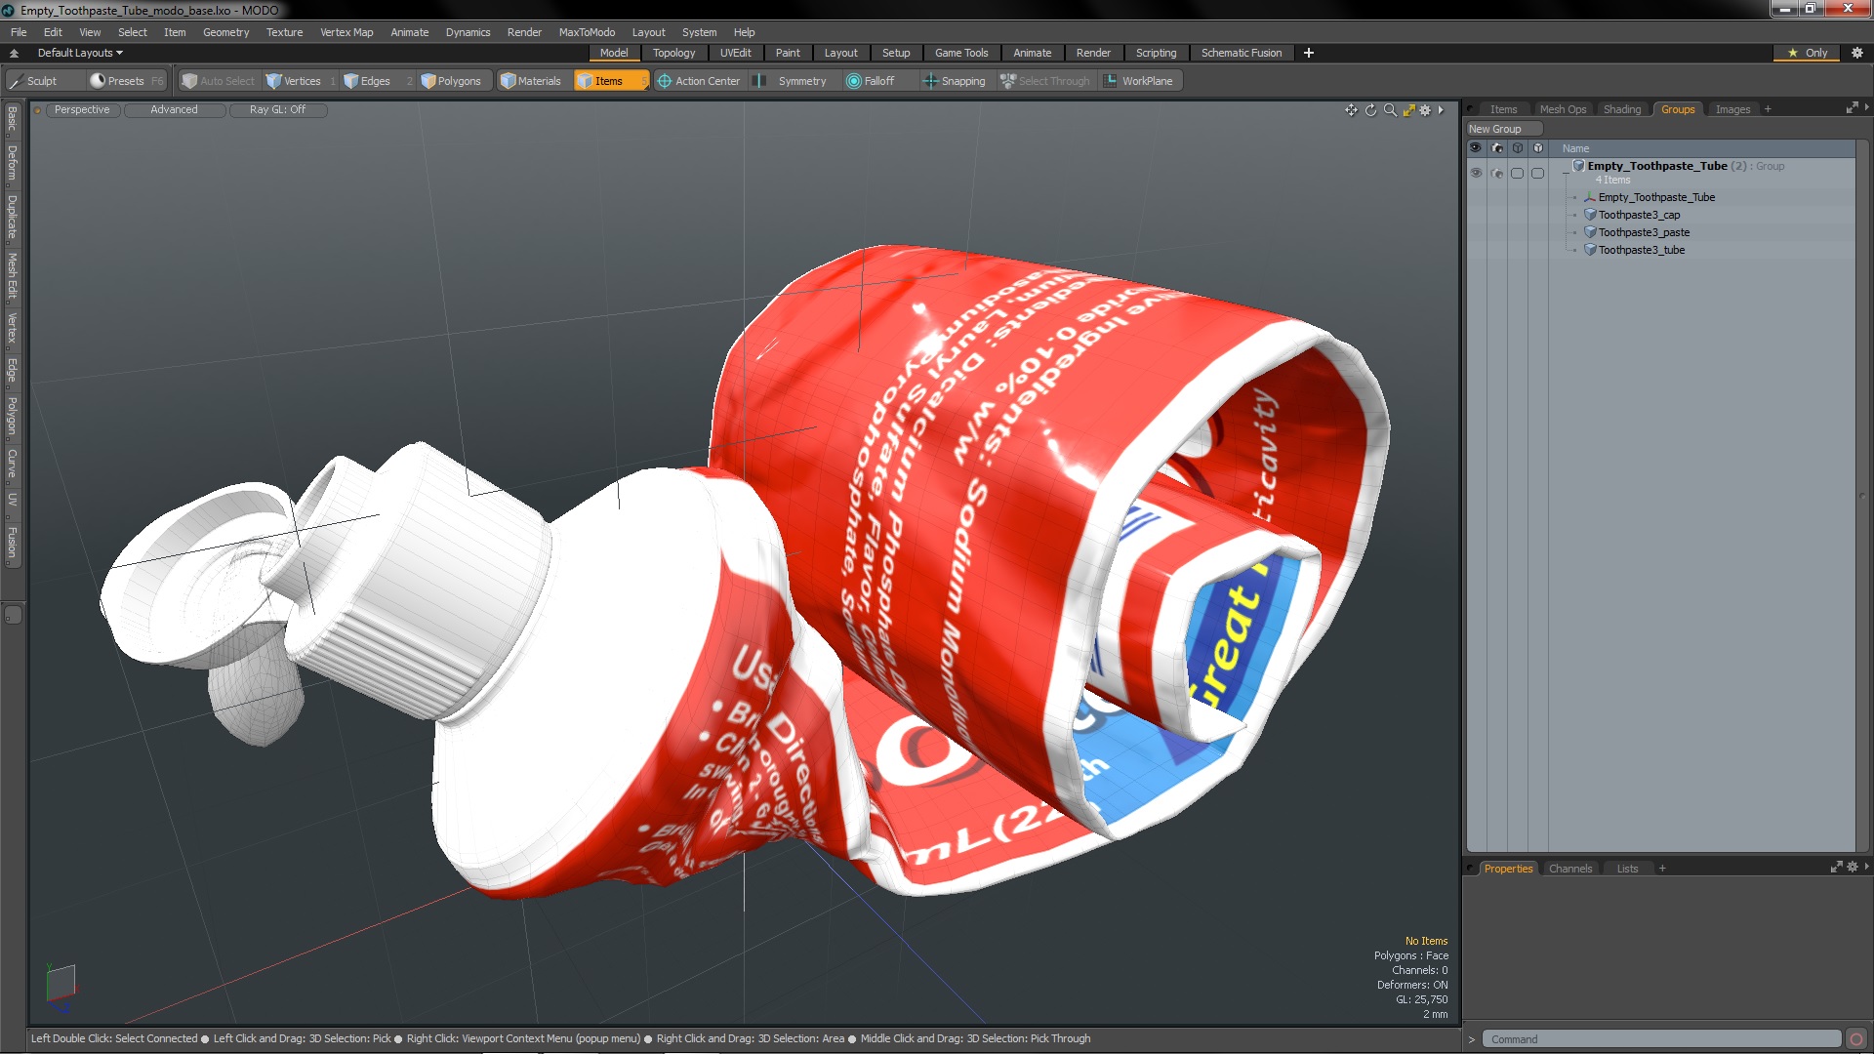Add a new tab beside Images
Screen dimensions: 1874x1054
1768,109
